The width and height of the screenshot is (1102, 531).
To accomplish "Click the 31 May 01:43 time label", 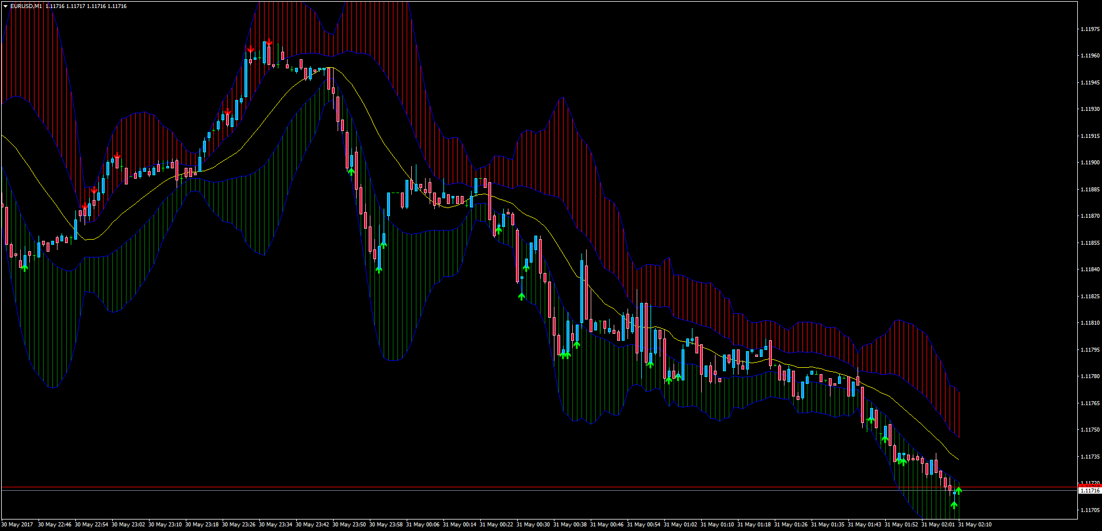I will point(864,524).
